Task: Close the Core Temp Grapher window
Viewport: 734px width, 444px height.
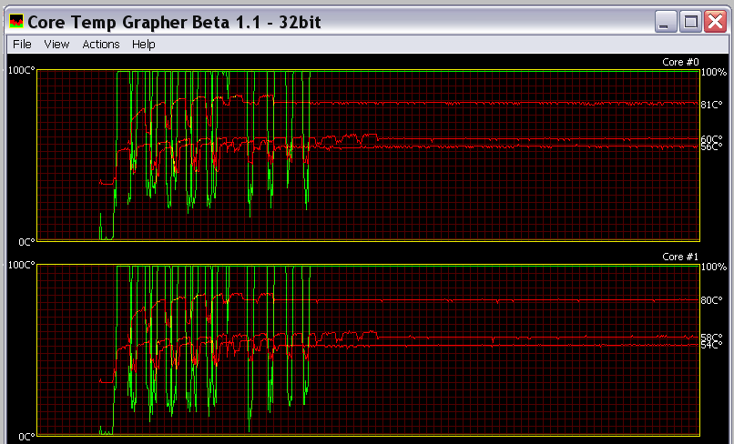Action: click(x=714, y=21)
